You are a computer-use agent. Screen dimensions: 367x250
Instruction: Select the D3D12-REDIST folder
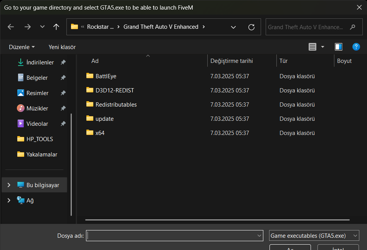pos(115,90)
